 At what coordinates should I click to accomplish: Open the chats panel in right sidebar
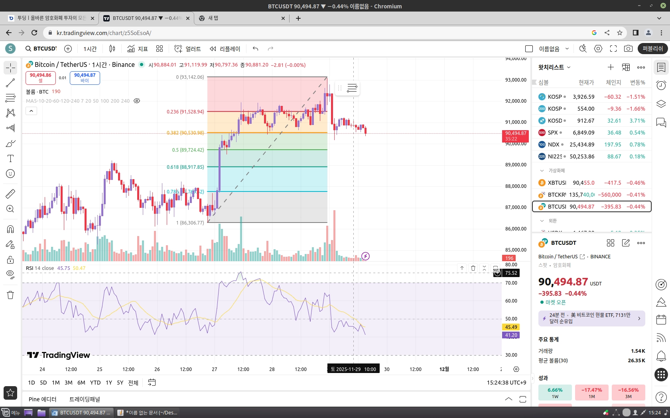pyautogui.click(x=661, y=122)
